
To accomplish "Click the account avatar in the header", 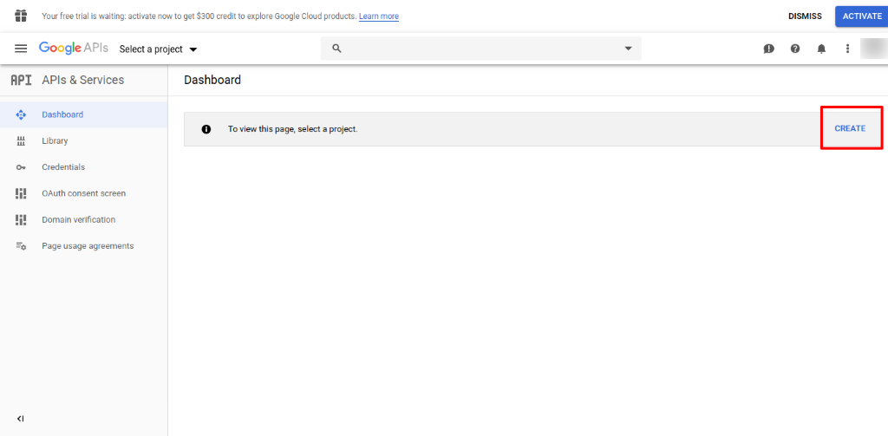I will pyautogui.click(x=872, y=49).
